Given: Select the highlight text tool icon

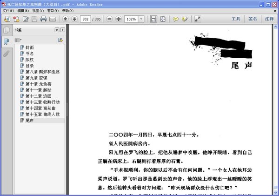Looking at the screenshot, I should pyautogui.click(x=185, y=19).
